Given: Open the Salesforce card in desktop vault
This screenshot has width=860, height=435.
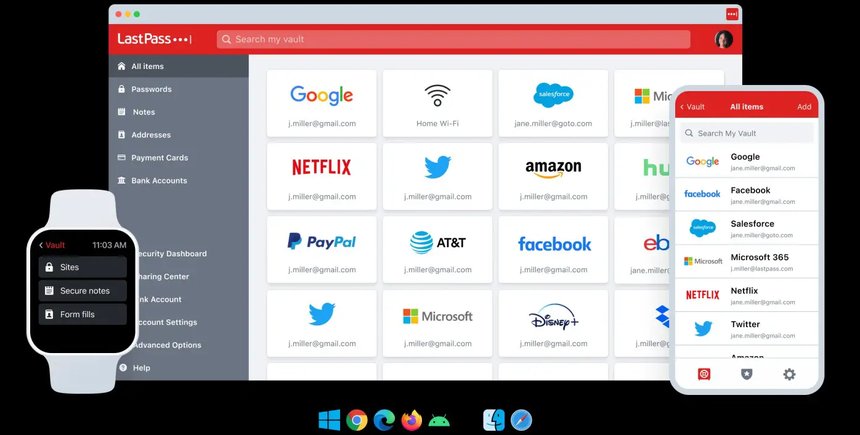Looking at the screenshot, I should click(553, 103).
